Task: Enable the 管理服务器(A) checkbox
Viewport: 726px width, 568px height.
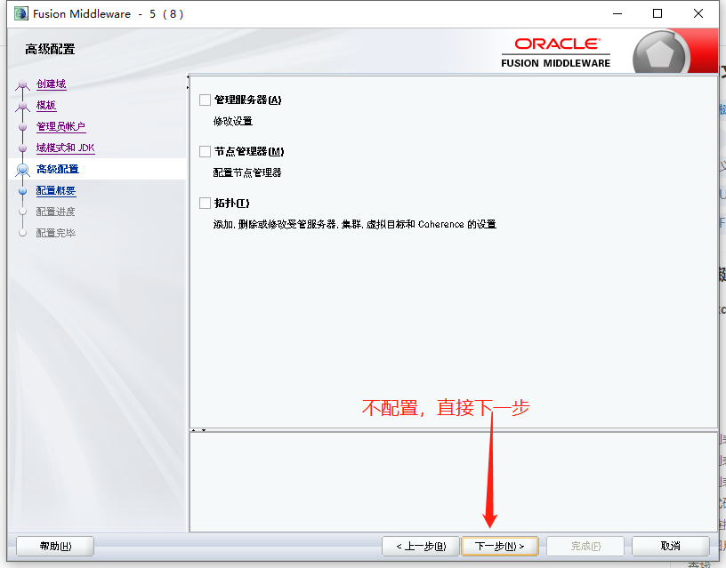Action: coord(206,100)
